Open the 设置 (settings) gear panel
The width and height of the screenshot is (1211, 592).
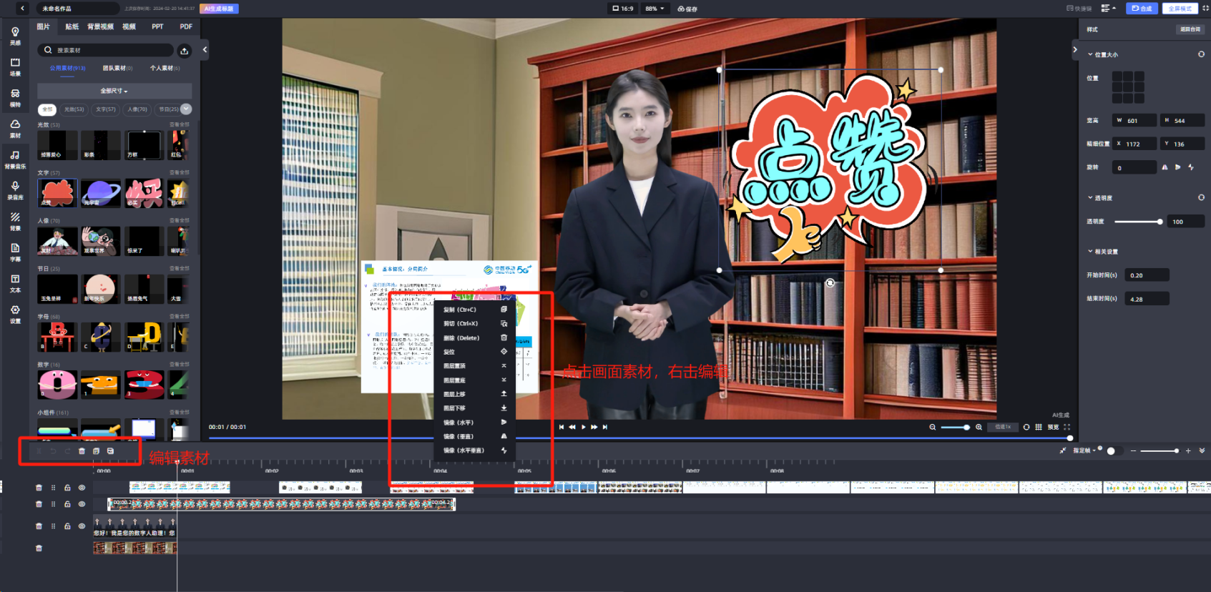(15, 314)
